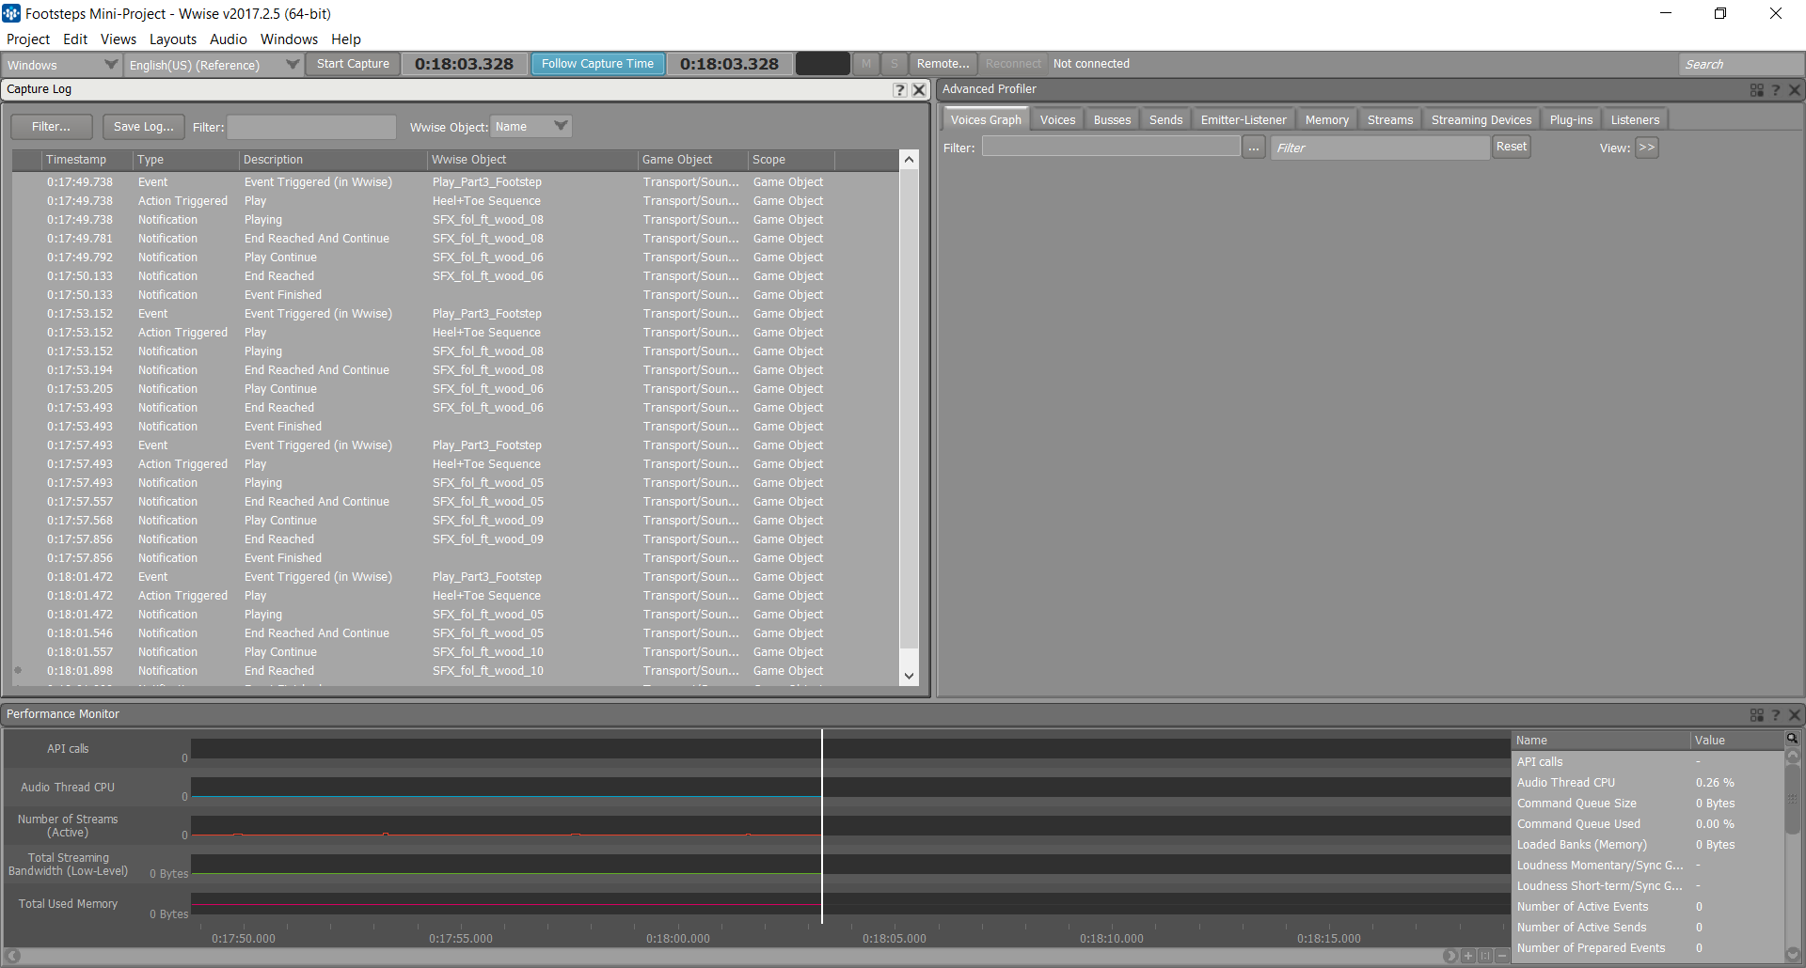Toggle the S solo indicator button

point(895,64)
